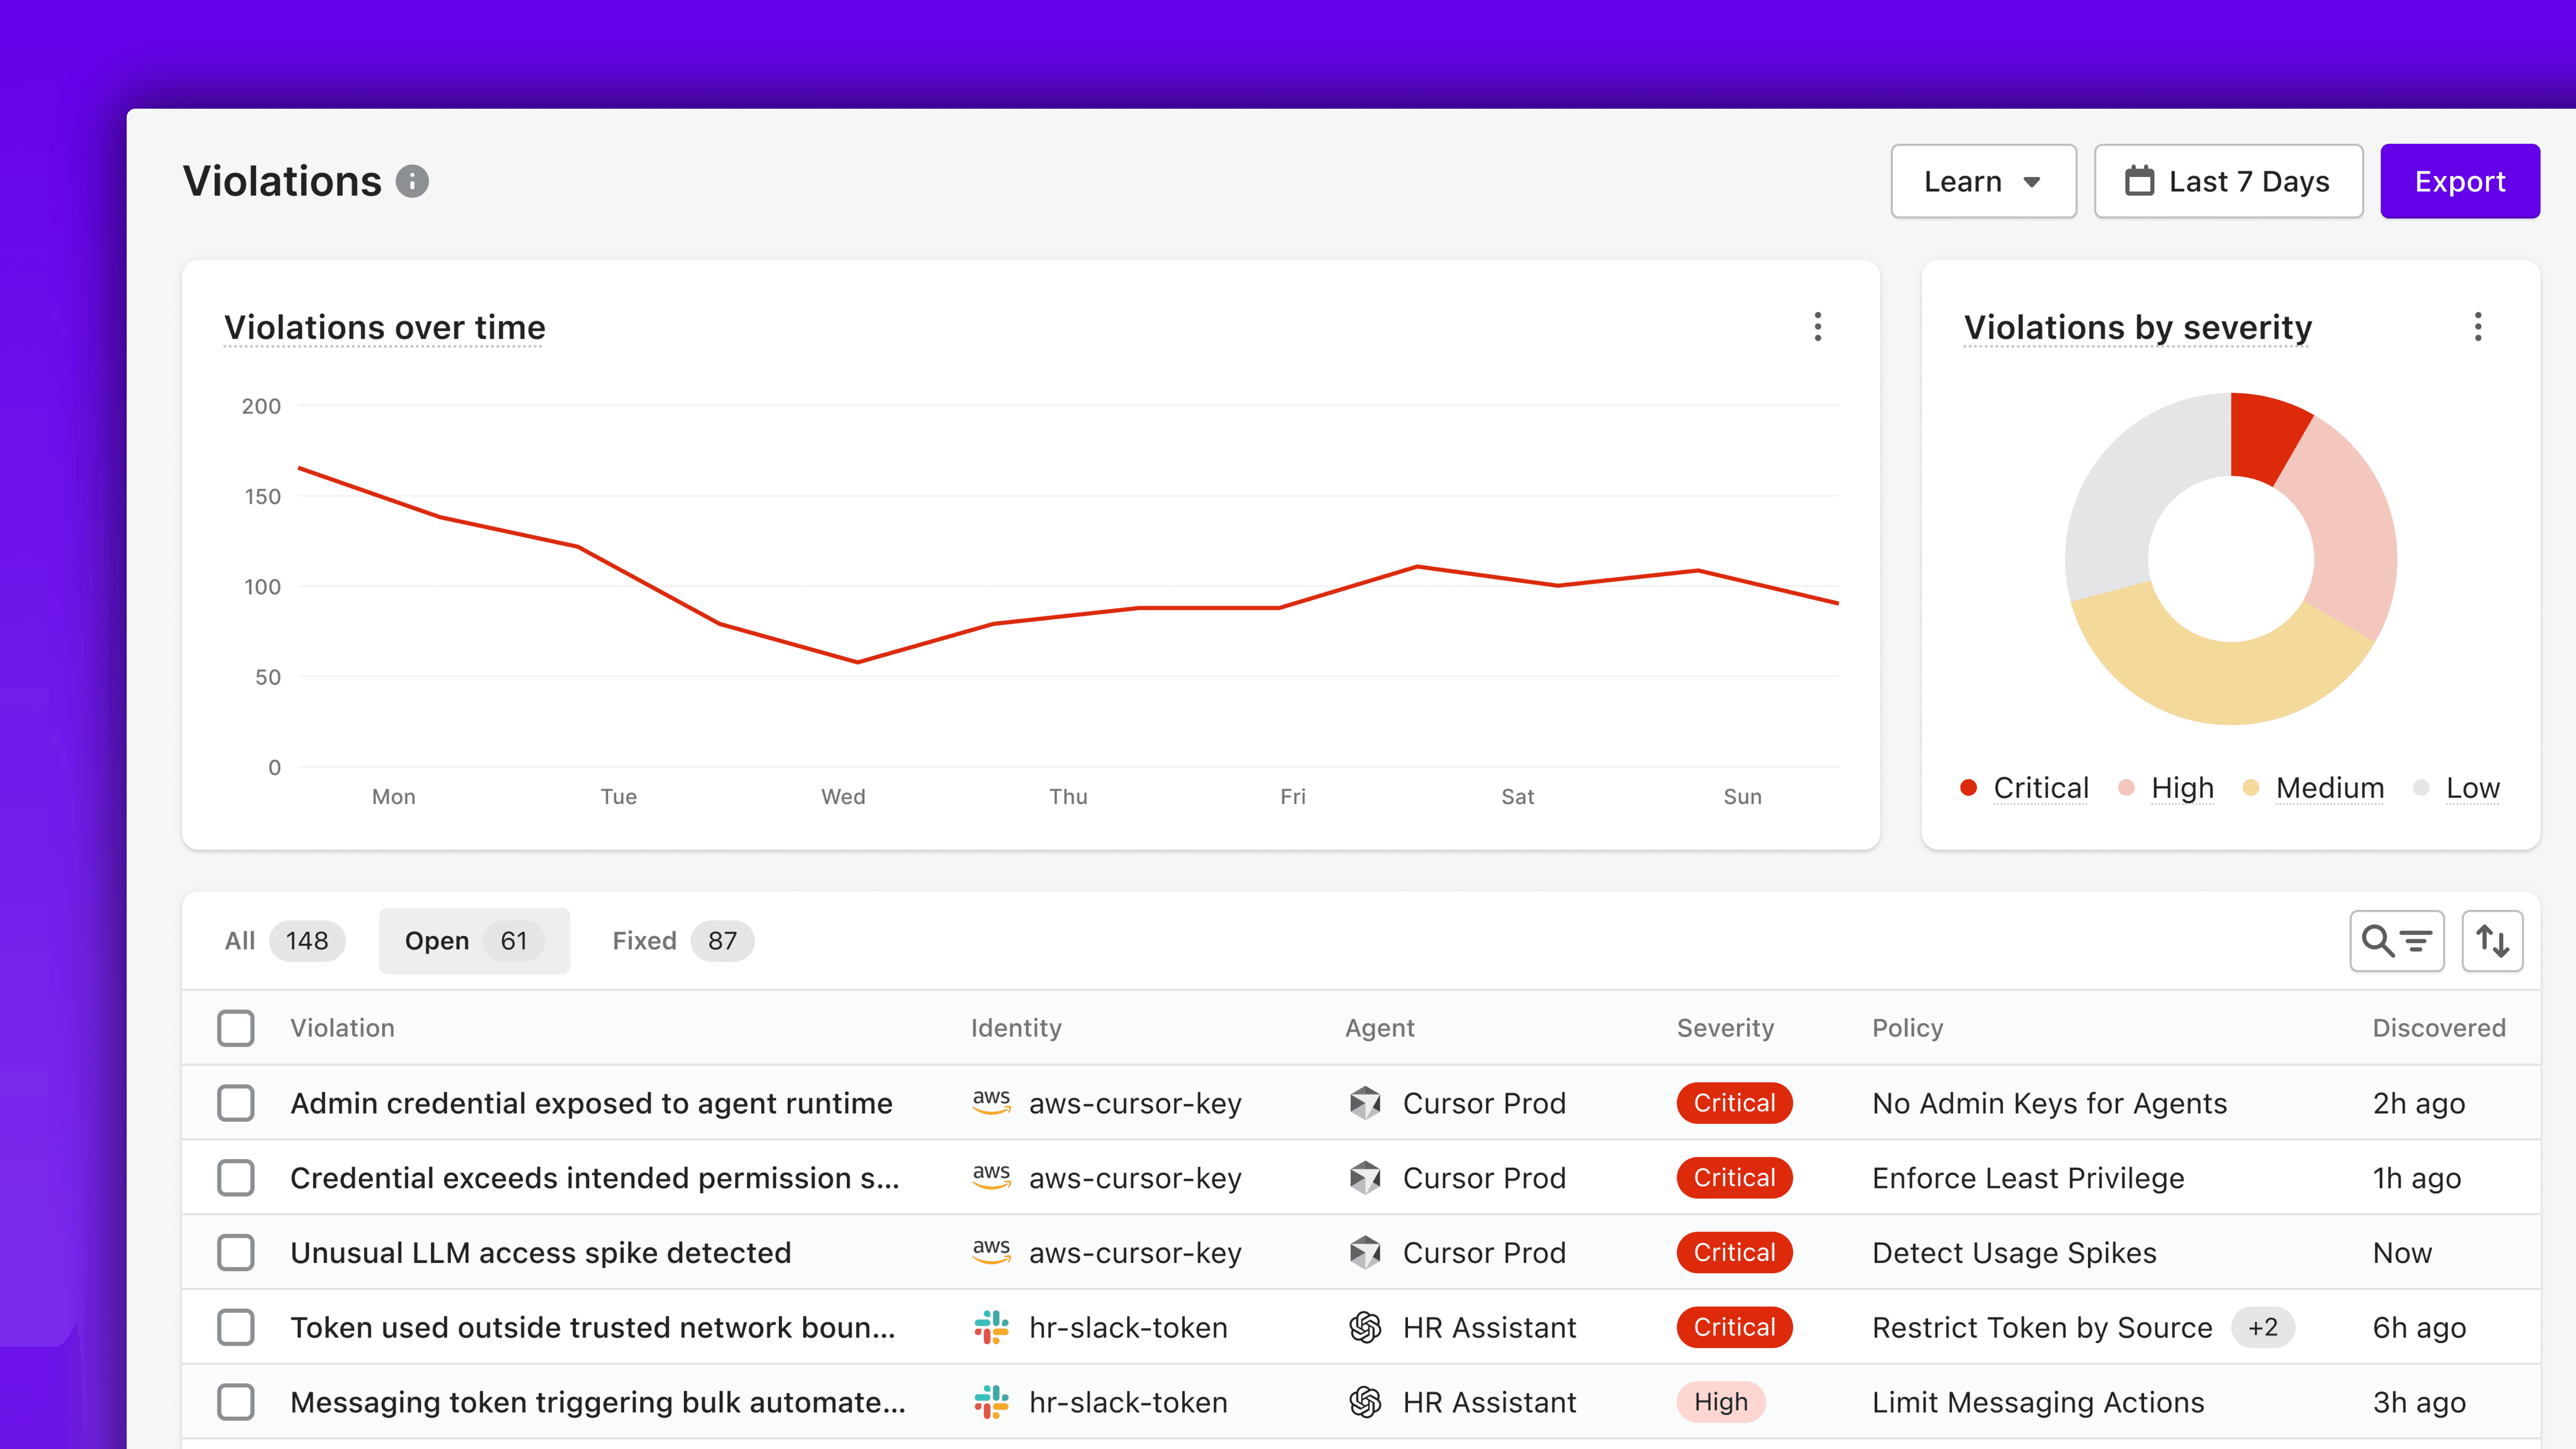Image resolution: width=2576 pixels, height=1449 pixels.
Task: Click the info icon beside Violations title
Action: (x=412, y=181)
